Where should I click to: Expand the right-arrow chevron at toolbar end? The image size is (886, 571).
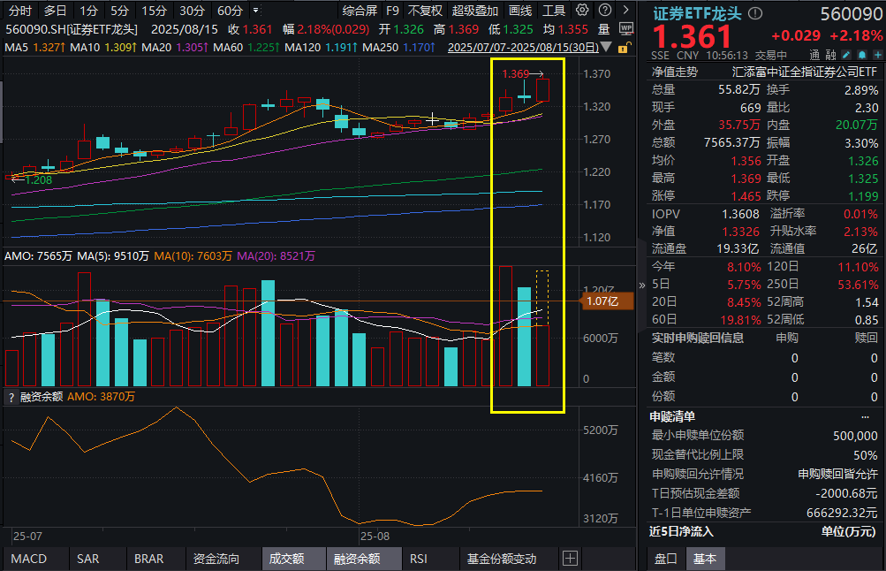(x=627, y=10)
